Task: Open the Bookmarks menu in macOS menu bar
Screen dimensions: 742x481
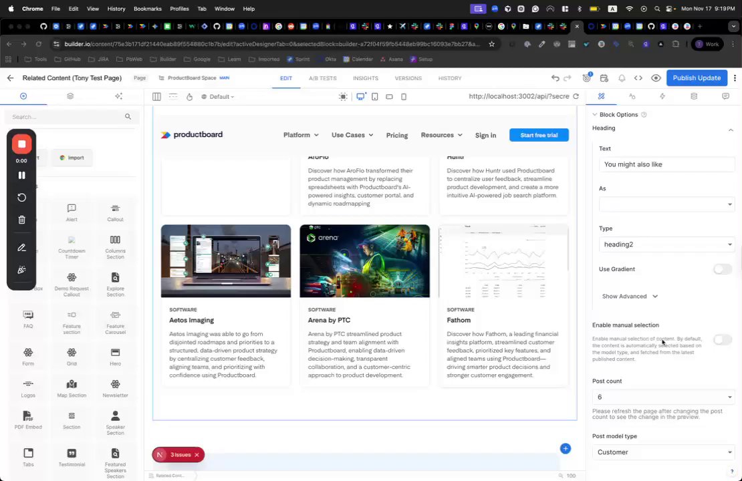Action: [x=148, y=9]
